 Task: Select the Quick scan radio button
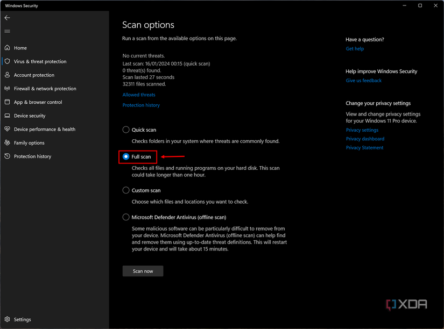click(126, 130)
